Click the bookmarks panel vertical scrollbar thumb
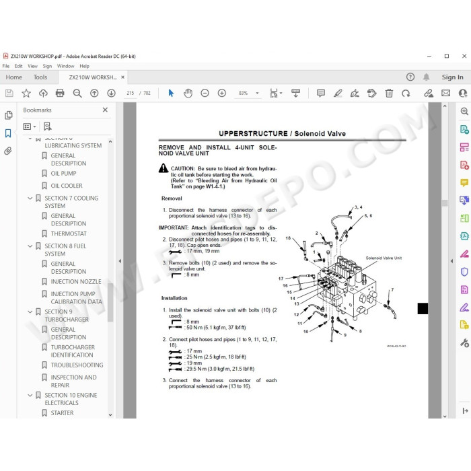The image size is (471, 471). 110,302
